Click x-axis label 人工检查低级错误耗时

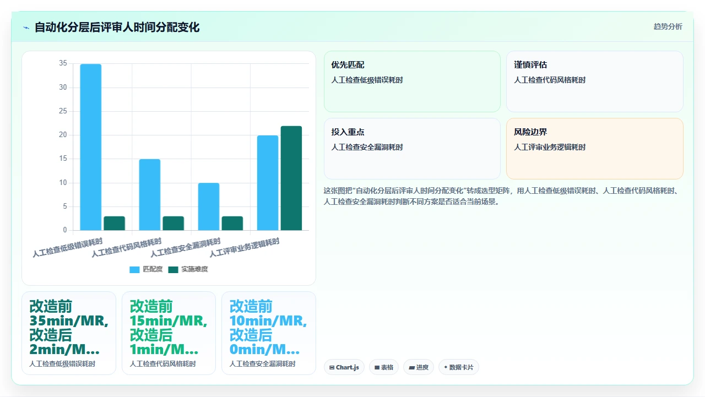click(x=68, y=248)
